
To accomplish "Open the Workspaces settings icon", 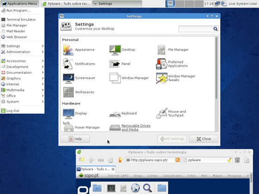I will click(68, 92).
